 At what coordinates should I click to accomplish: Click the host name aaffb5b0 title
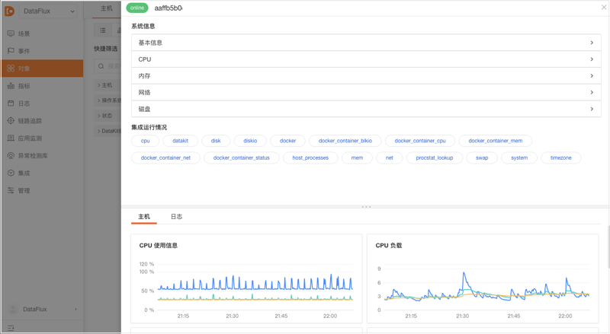169,8
